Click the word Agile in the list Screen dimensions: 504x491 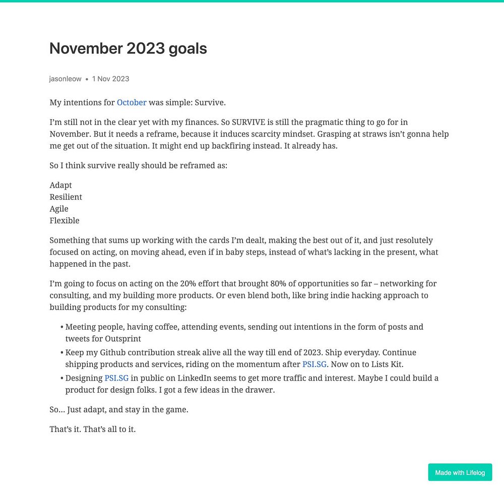[x=59, y=209]
